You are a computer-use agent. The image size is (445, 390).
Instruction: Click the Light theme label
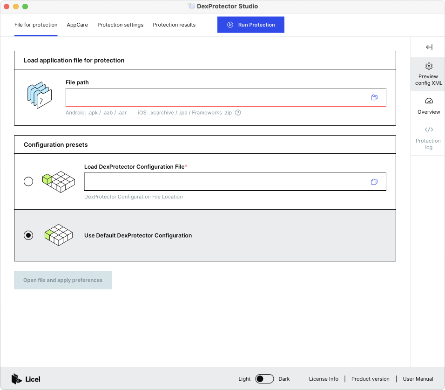244,379
